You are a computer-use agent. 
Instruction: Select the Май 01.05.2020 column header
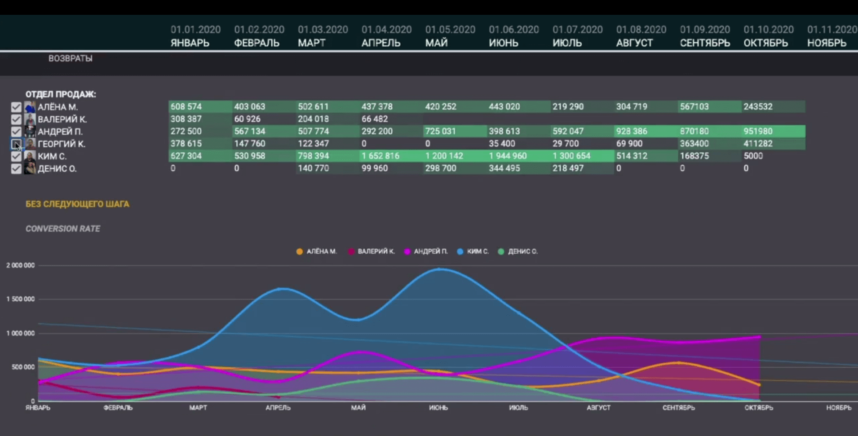[x=450, y=36]
